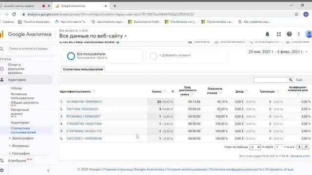This screenshot has height=175, width=312.
Task: Open the admin gear settings icon
Action: pos(2,170)
